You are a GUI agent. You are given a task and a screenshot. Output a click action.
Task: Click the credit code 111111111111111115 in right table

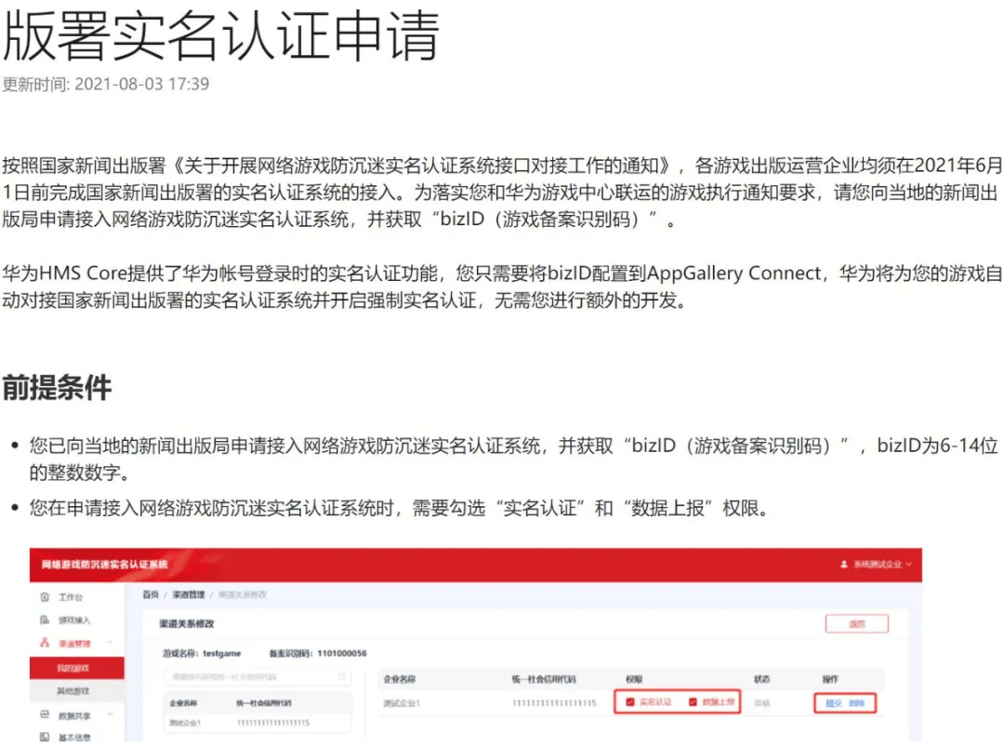pyautogui.click(x=554, y=702)
